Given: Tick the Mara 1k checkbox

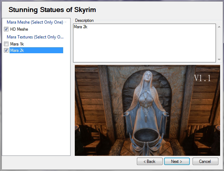Looking at the screenshot, I should point(6,44).
